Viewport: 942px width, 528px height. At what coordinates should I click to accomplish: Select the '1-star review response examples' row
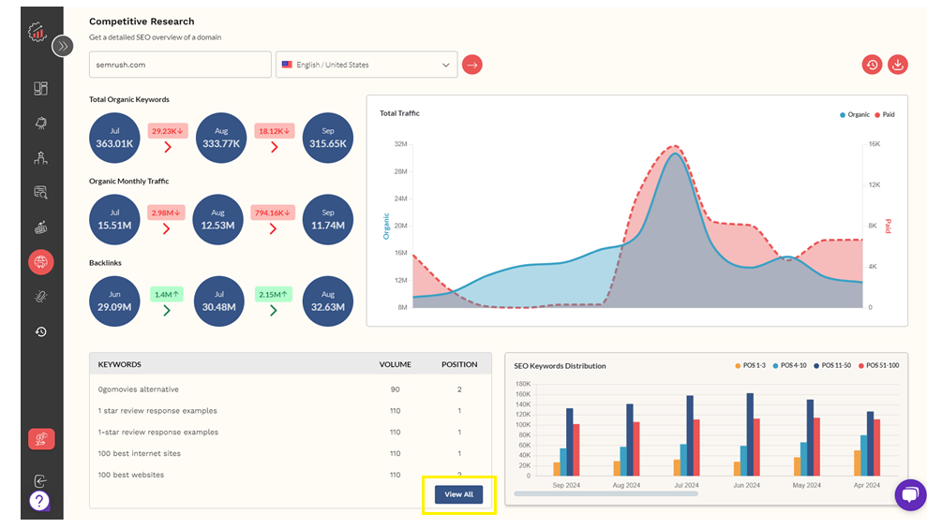pyautogui.click(x=291, y=432)
